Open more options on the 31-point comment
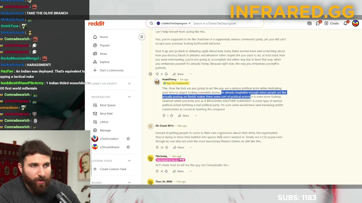362x203 pixels. (191, 74)
